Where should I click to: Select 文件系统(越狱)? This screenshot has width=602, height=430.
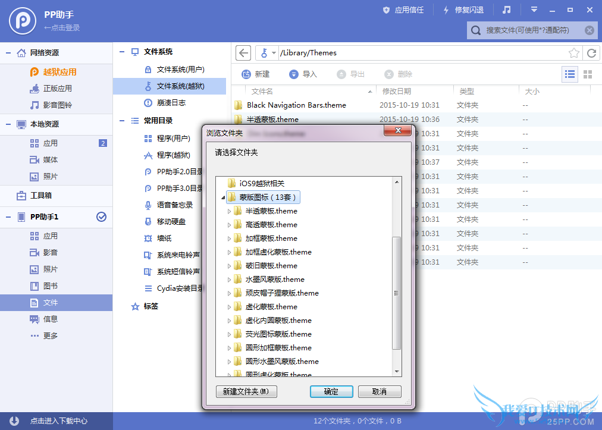tap(170, 86)
